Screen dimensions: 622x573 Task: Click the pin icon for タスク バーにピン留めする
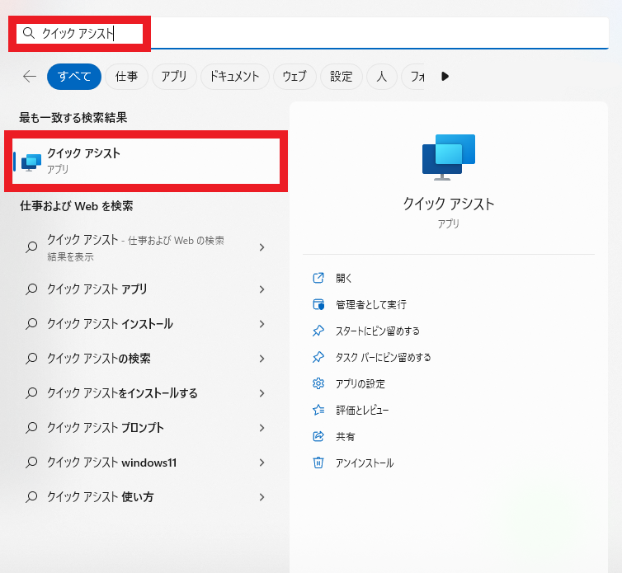(318, 357)
